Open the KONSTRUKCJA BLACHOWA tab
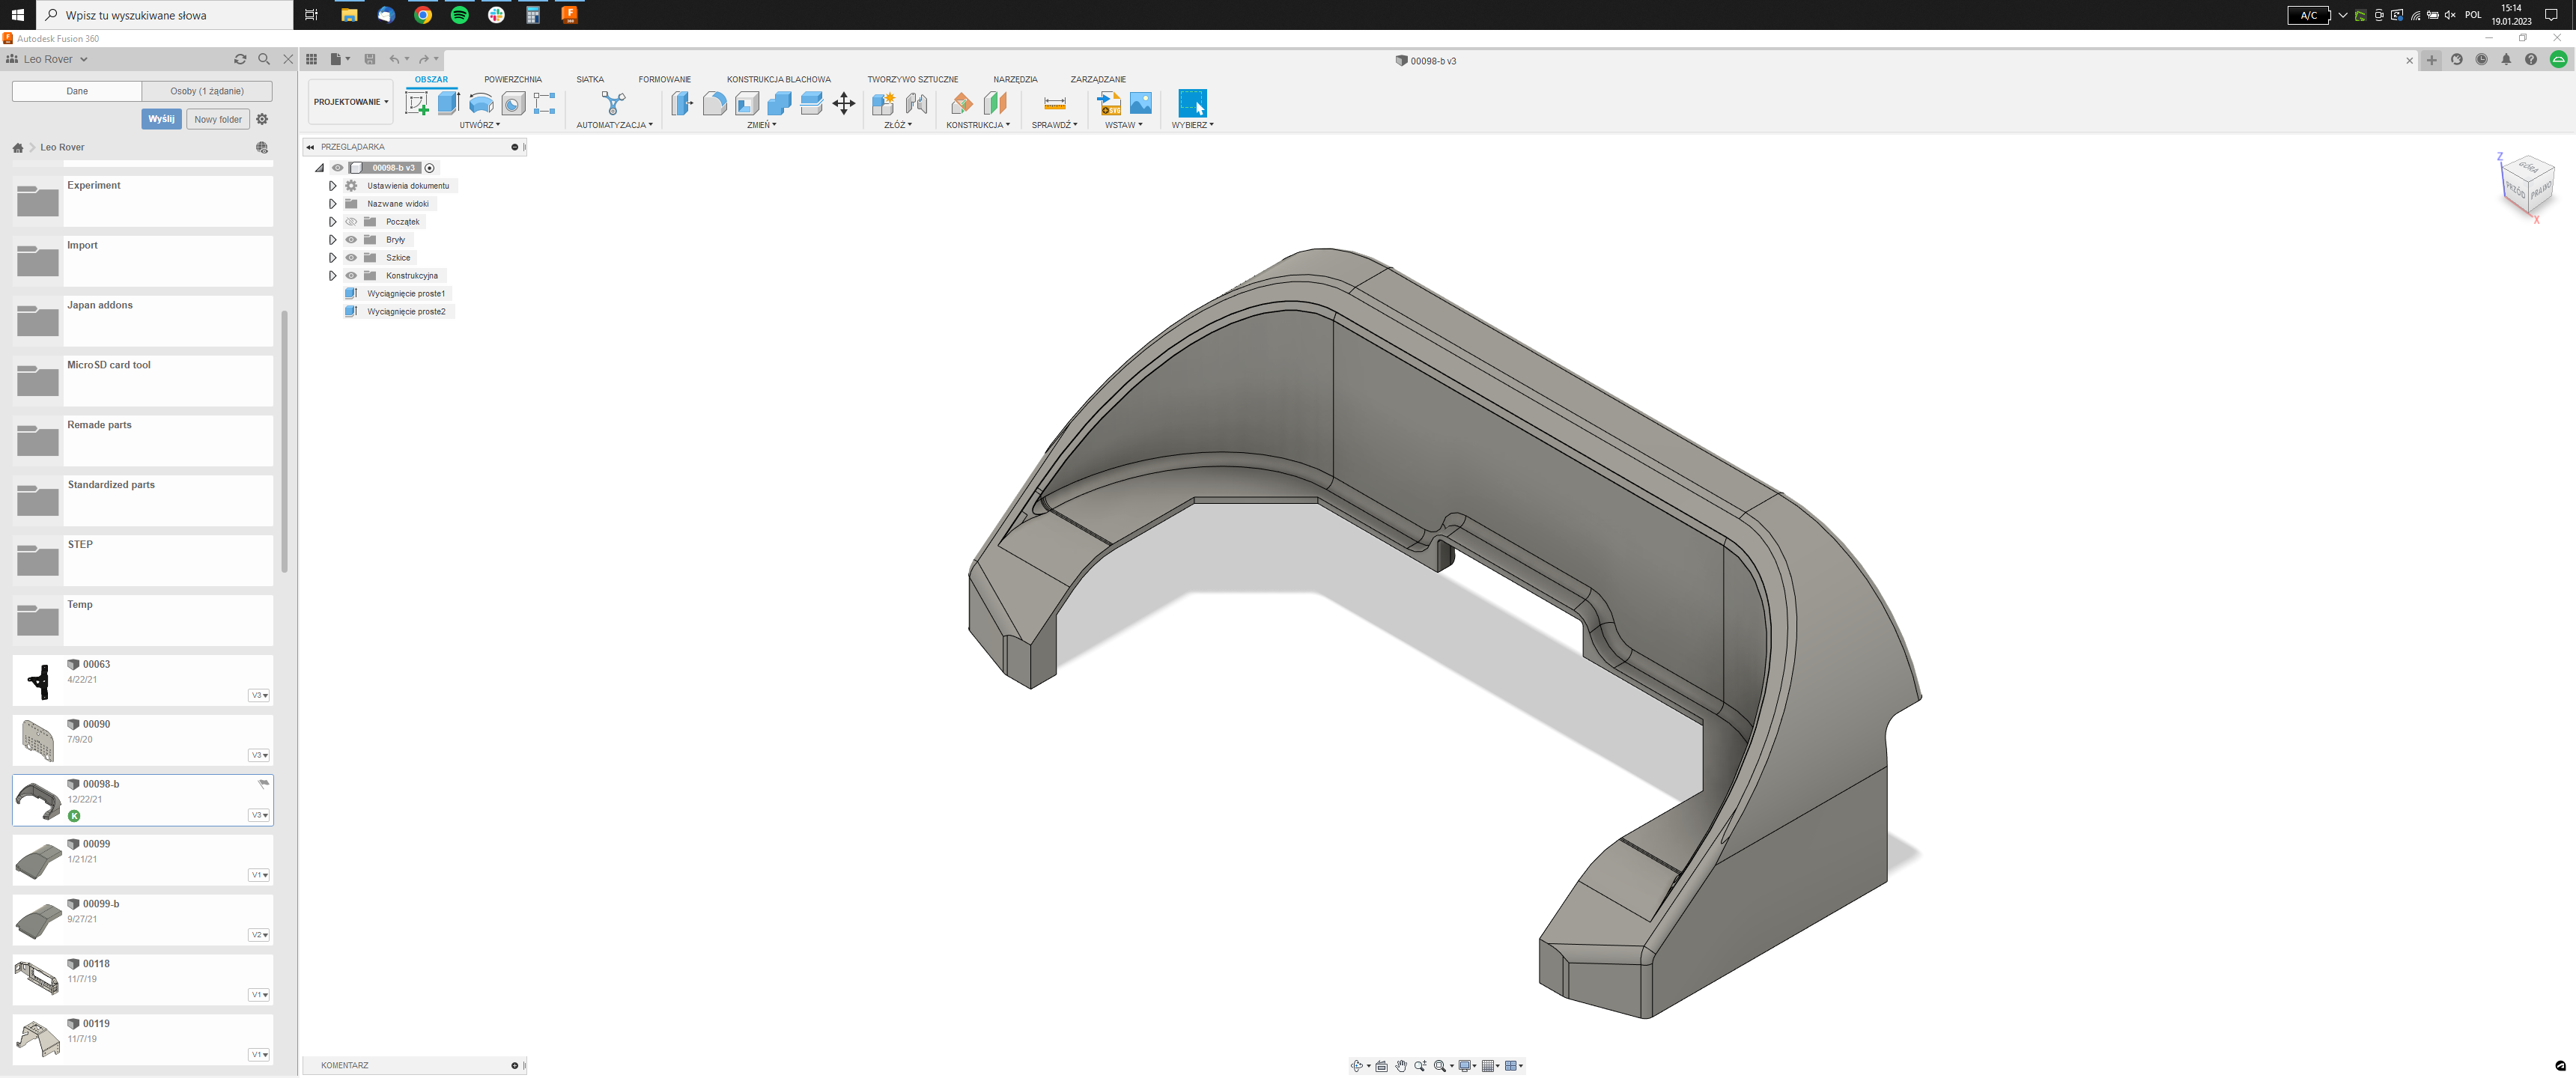Viewport: 2576px width, 1078px height. [779, 79]
